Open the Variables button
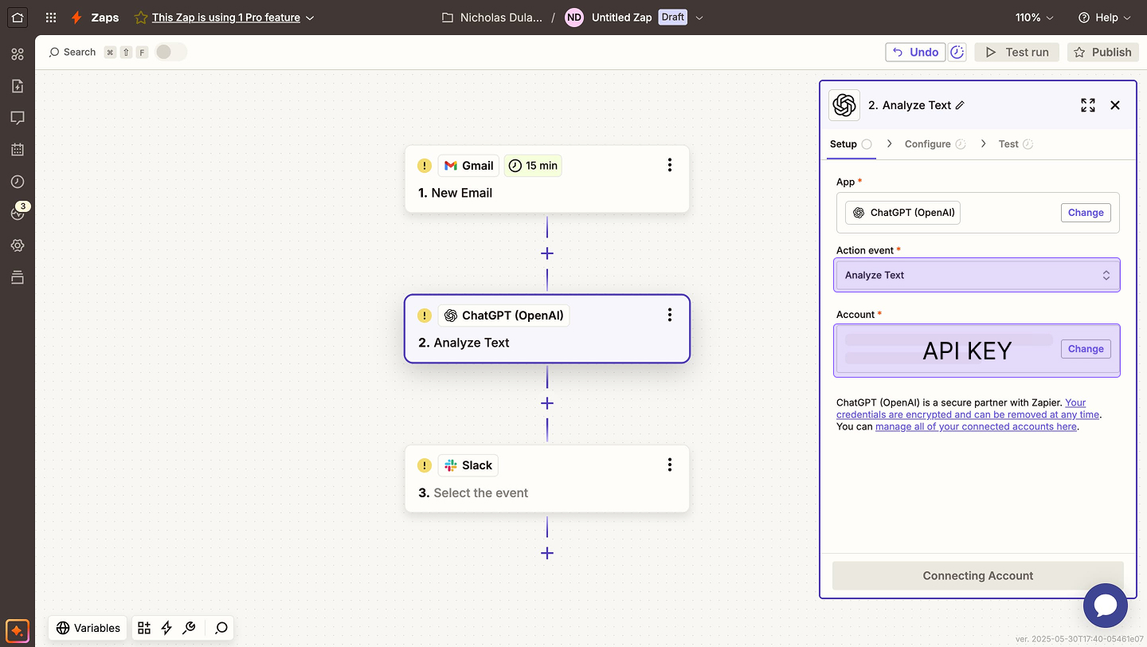This screenshot has width=1147, height=647. pos(88,628)
